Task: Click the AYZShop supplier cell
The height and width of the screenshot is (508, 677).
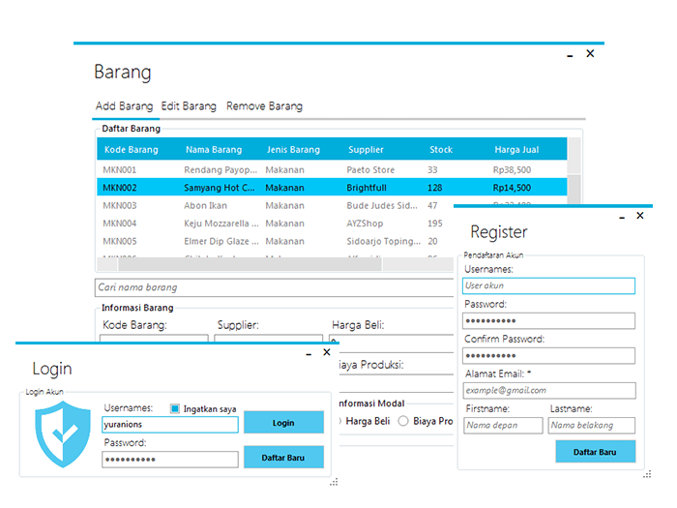Action: [x=365, y=224]
